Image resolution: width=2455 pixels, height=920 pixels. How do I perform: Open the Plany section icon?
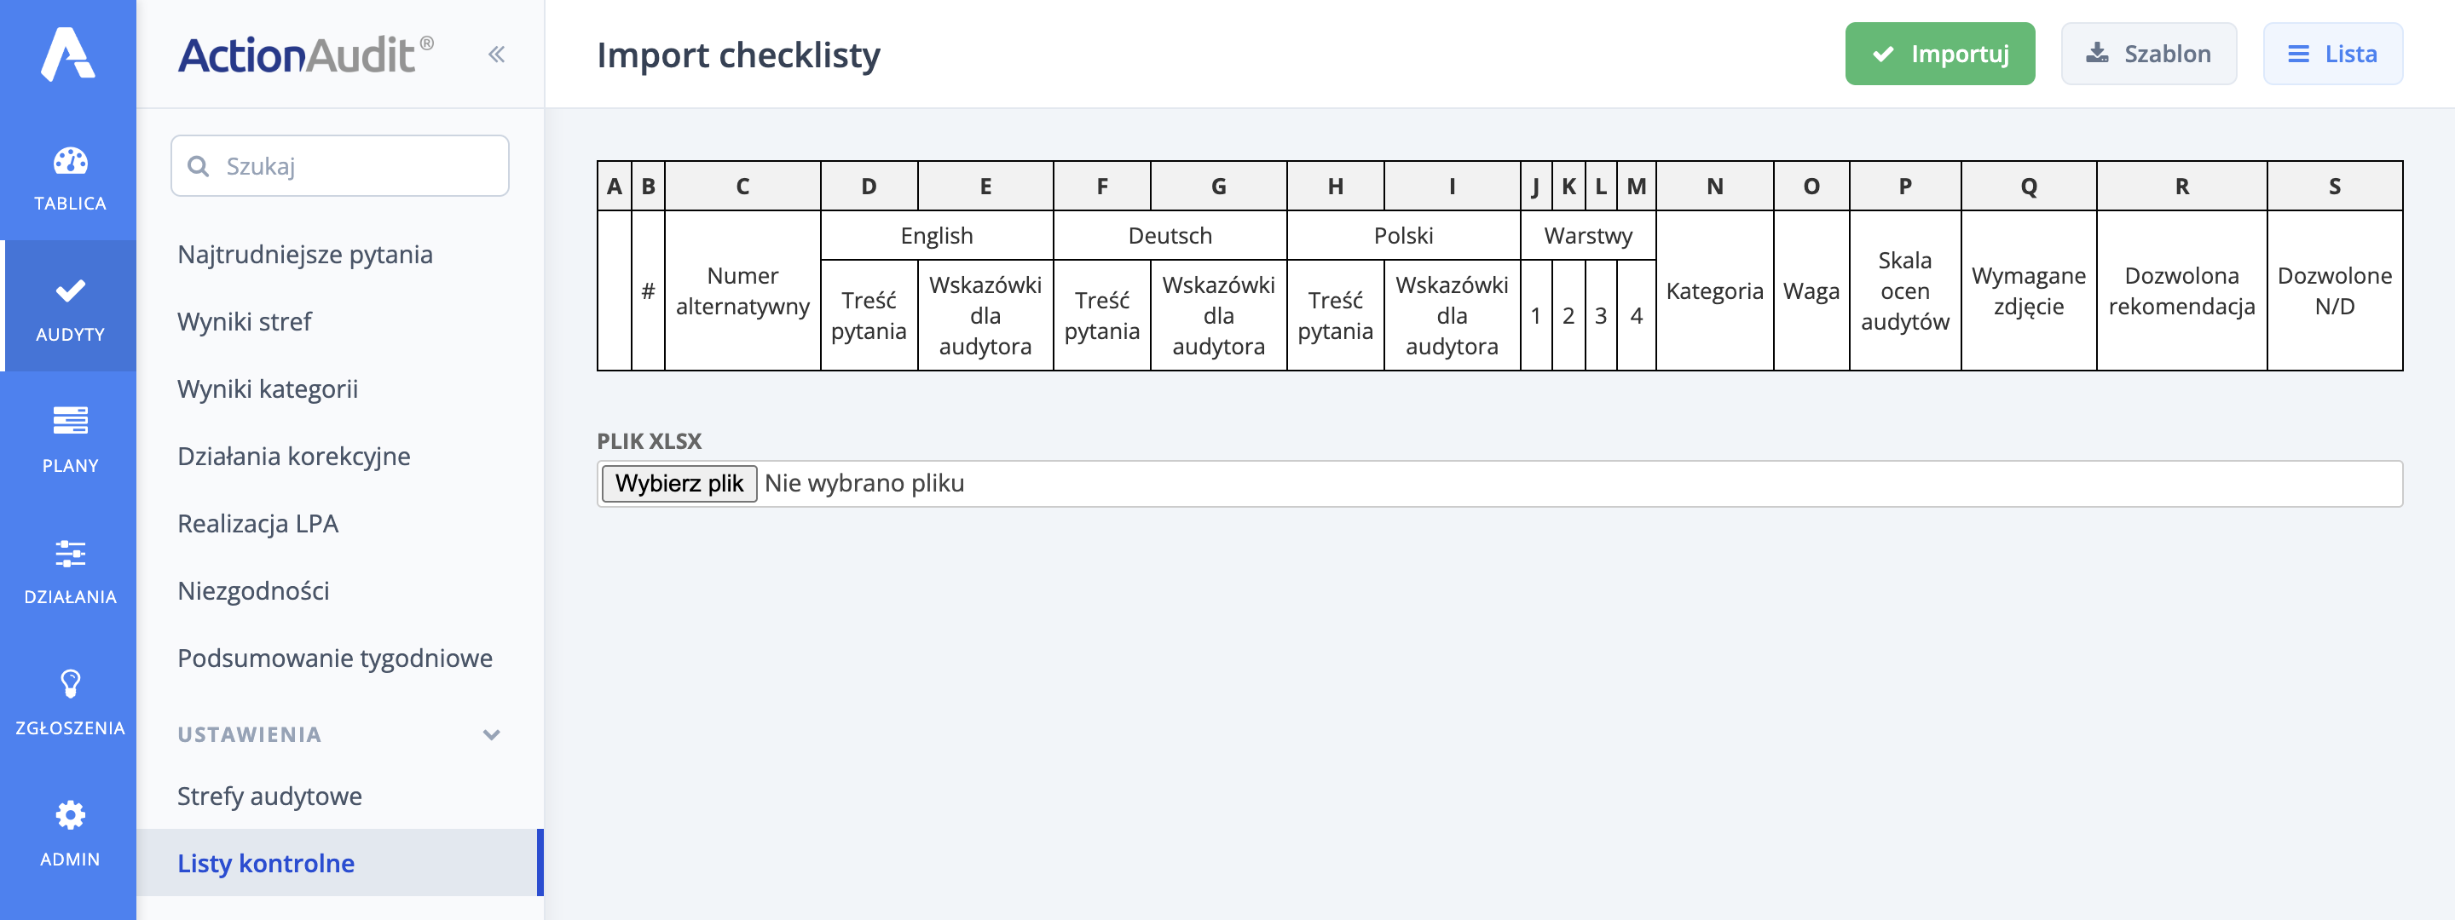70,421
